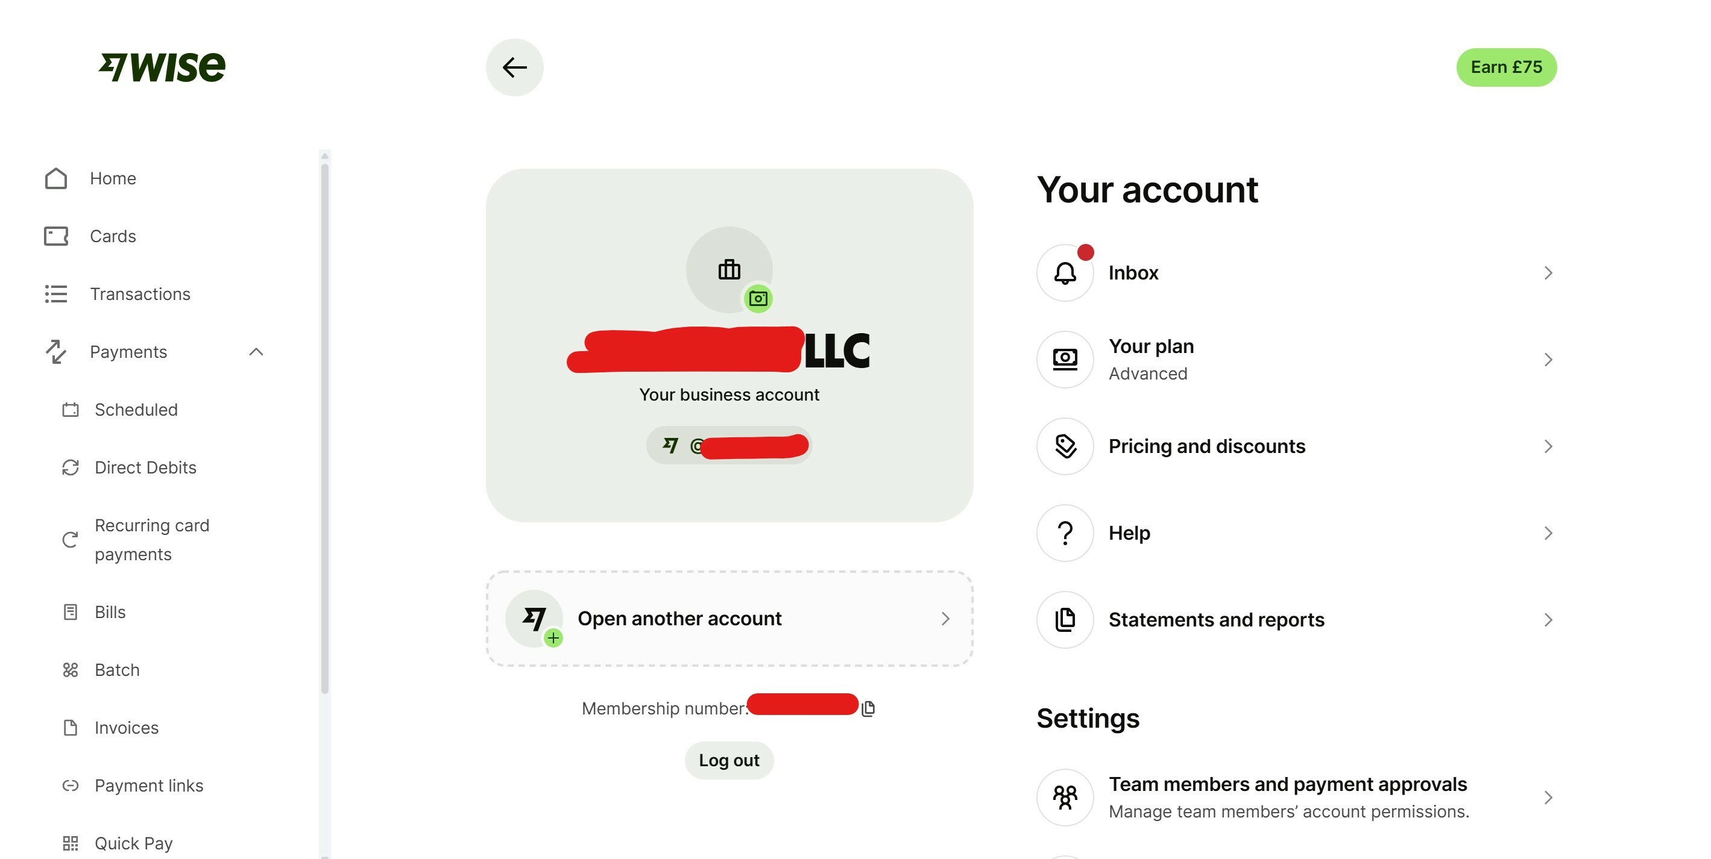Screen dimensions: 1711x859
Task: Open another account chevron arrow
Action: pos(945,619)
